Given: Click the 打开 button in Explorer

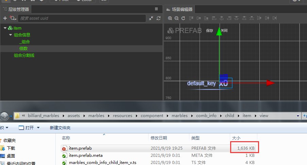Looking at the screenshot, I should [27, 128].
